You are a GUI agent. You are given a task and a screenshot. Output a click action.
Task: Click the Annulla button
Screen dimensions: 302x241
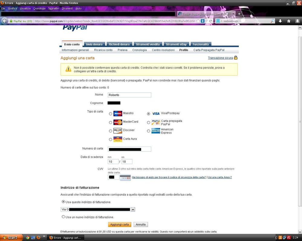(141, 224)
